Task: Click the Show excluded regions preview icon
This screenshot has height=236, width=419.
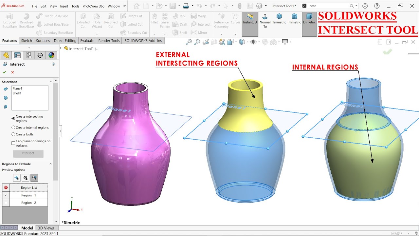Action: (26, 178)
